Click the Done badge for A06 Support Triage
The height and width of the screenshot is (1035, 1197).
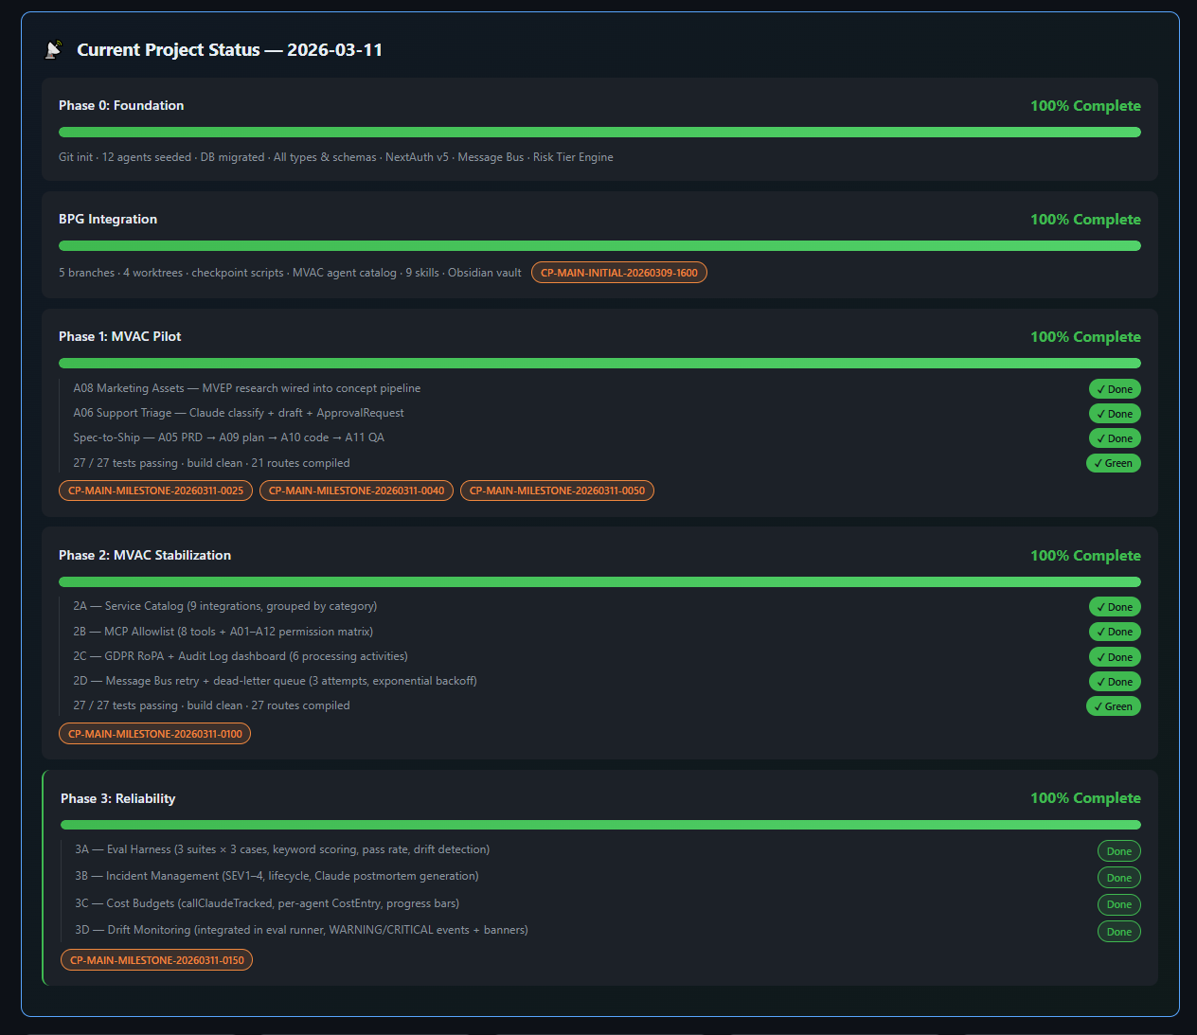point(1114,414)
